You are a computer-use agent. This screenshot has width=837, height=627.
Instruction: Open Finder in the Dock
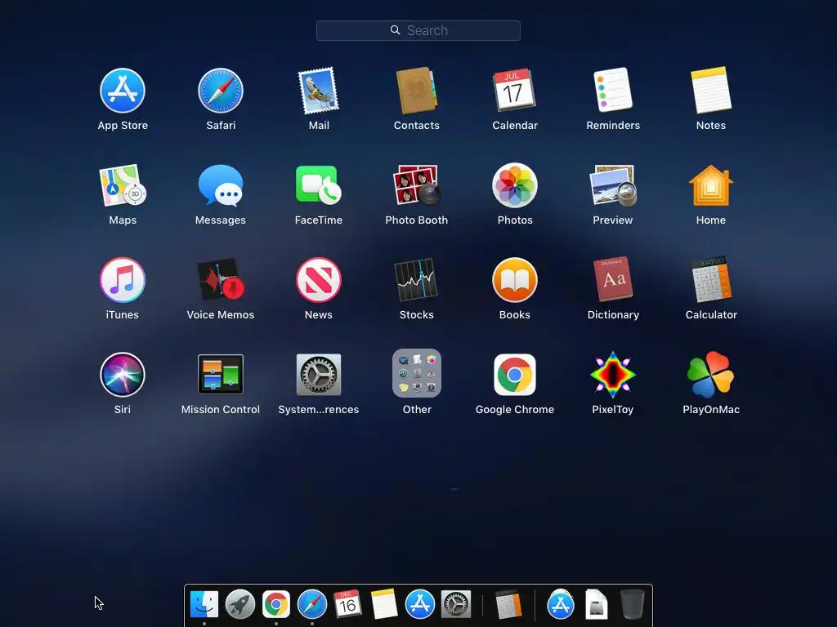coord(204,604)
